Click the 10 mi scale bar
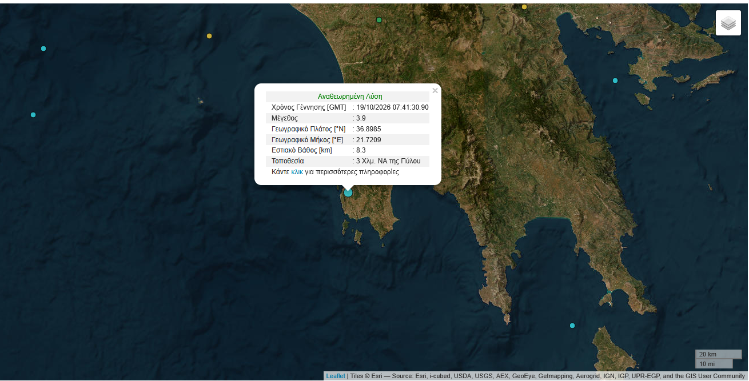 pyautogui.click(x=714, y=364)
